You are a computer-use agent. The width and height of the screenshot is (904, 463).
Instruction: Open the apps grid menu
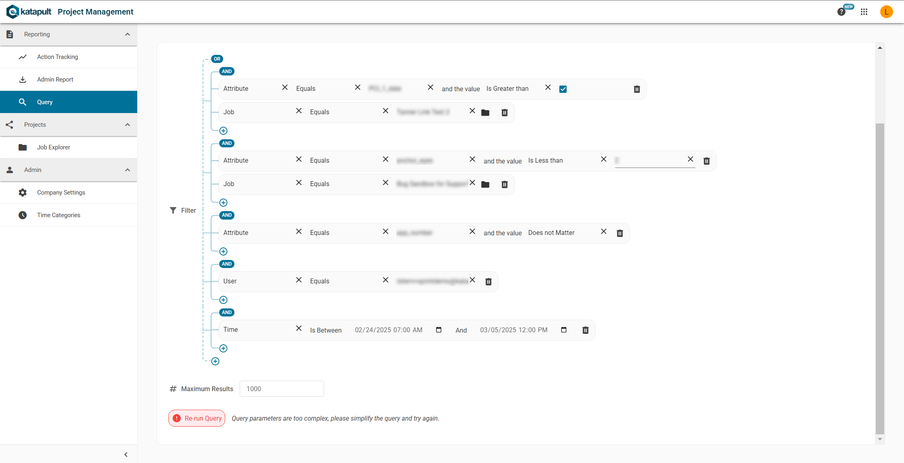(x=864, y=12)
